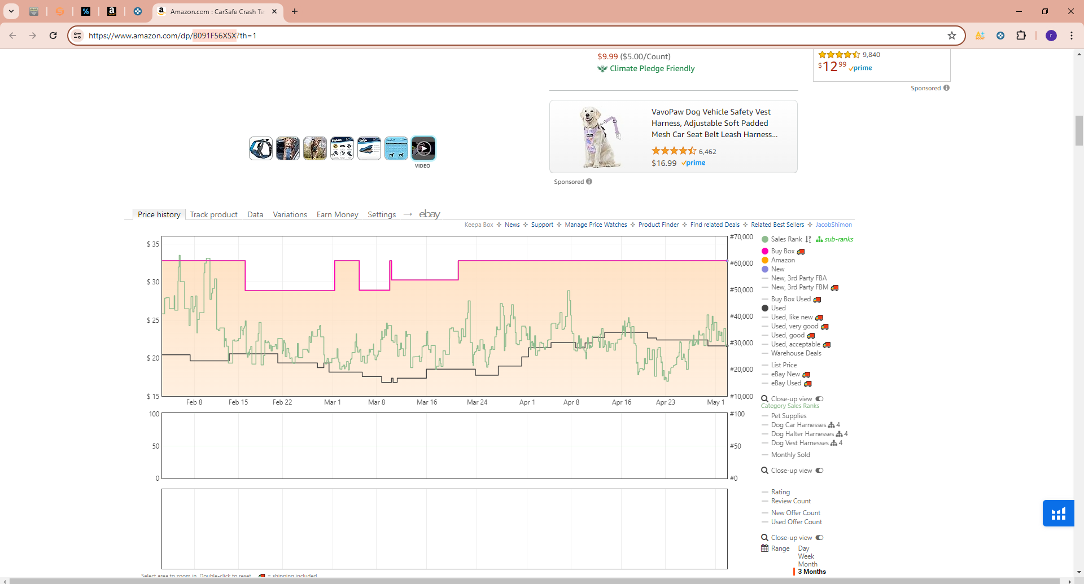
Task: Open VavoPaw Dog Vehicle Safety Vest listing
Action: (714, 123)
